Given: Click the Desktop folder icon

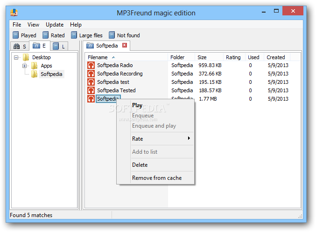Looking at the screenshot, I should pos(26,57).
